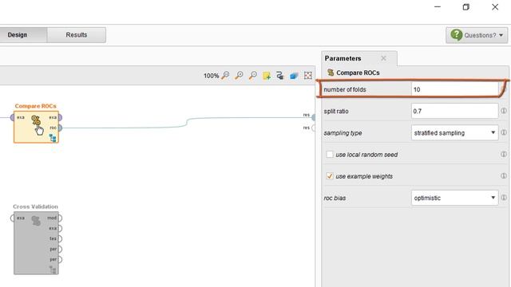
Task: Open the roc bias dropdown
Action: (x=454, y=198)
